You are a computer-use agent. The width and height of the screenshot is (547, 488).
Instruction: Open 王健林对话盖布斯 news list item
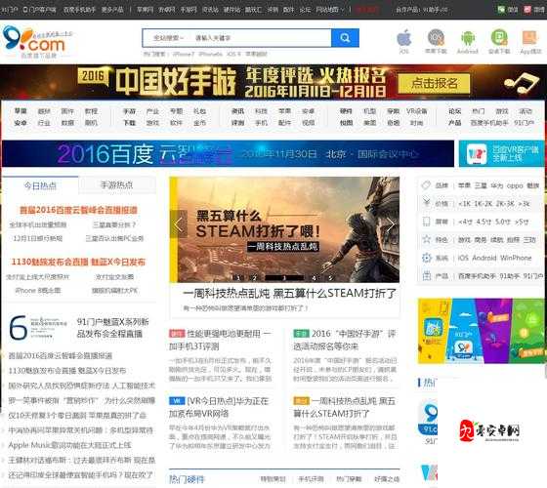click(82, 460)
